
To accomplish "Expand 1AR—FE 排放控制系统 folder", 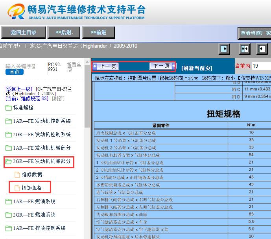I will click(x=35, y=228).
